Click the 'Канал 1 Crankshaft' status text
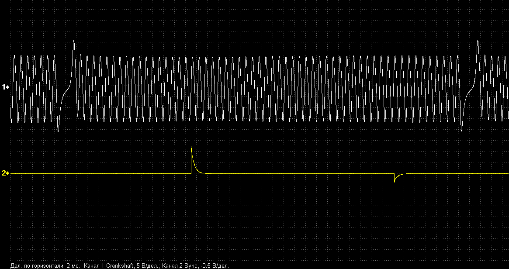The width and height of the screenshot is (509, 269). point(109,266)
